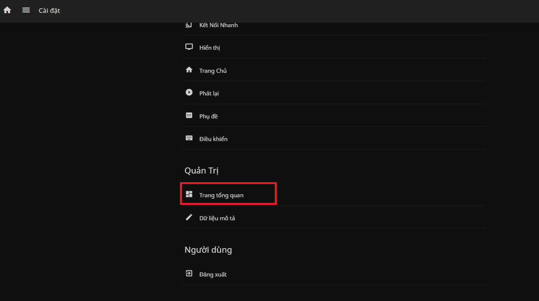Sign out with Đăng xuất
The height and width of the screenshot is (301, 539).
tap(334, 274)
